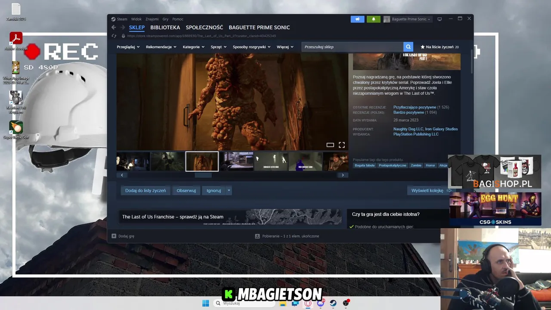This screenshot has width=551, height=310.
Task: Open the Opera browser taskbar icon
Action: [308, 303]
